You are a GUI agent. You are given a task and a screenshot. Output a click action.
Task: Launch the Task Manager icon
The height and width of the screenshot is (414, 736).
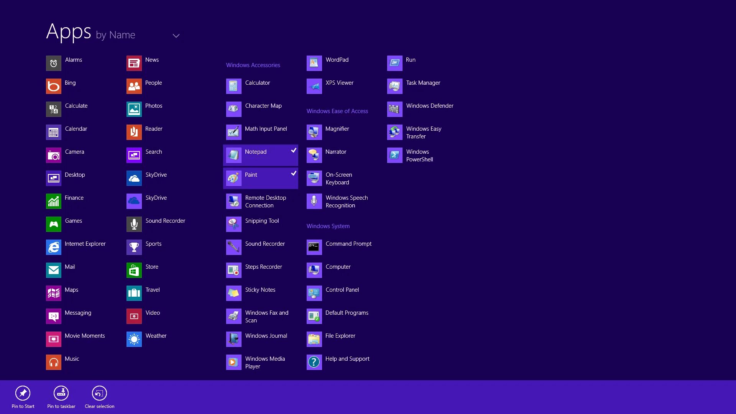click(394, 86)
